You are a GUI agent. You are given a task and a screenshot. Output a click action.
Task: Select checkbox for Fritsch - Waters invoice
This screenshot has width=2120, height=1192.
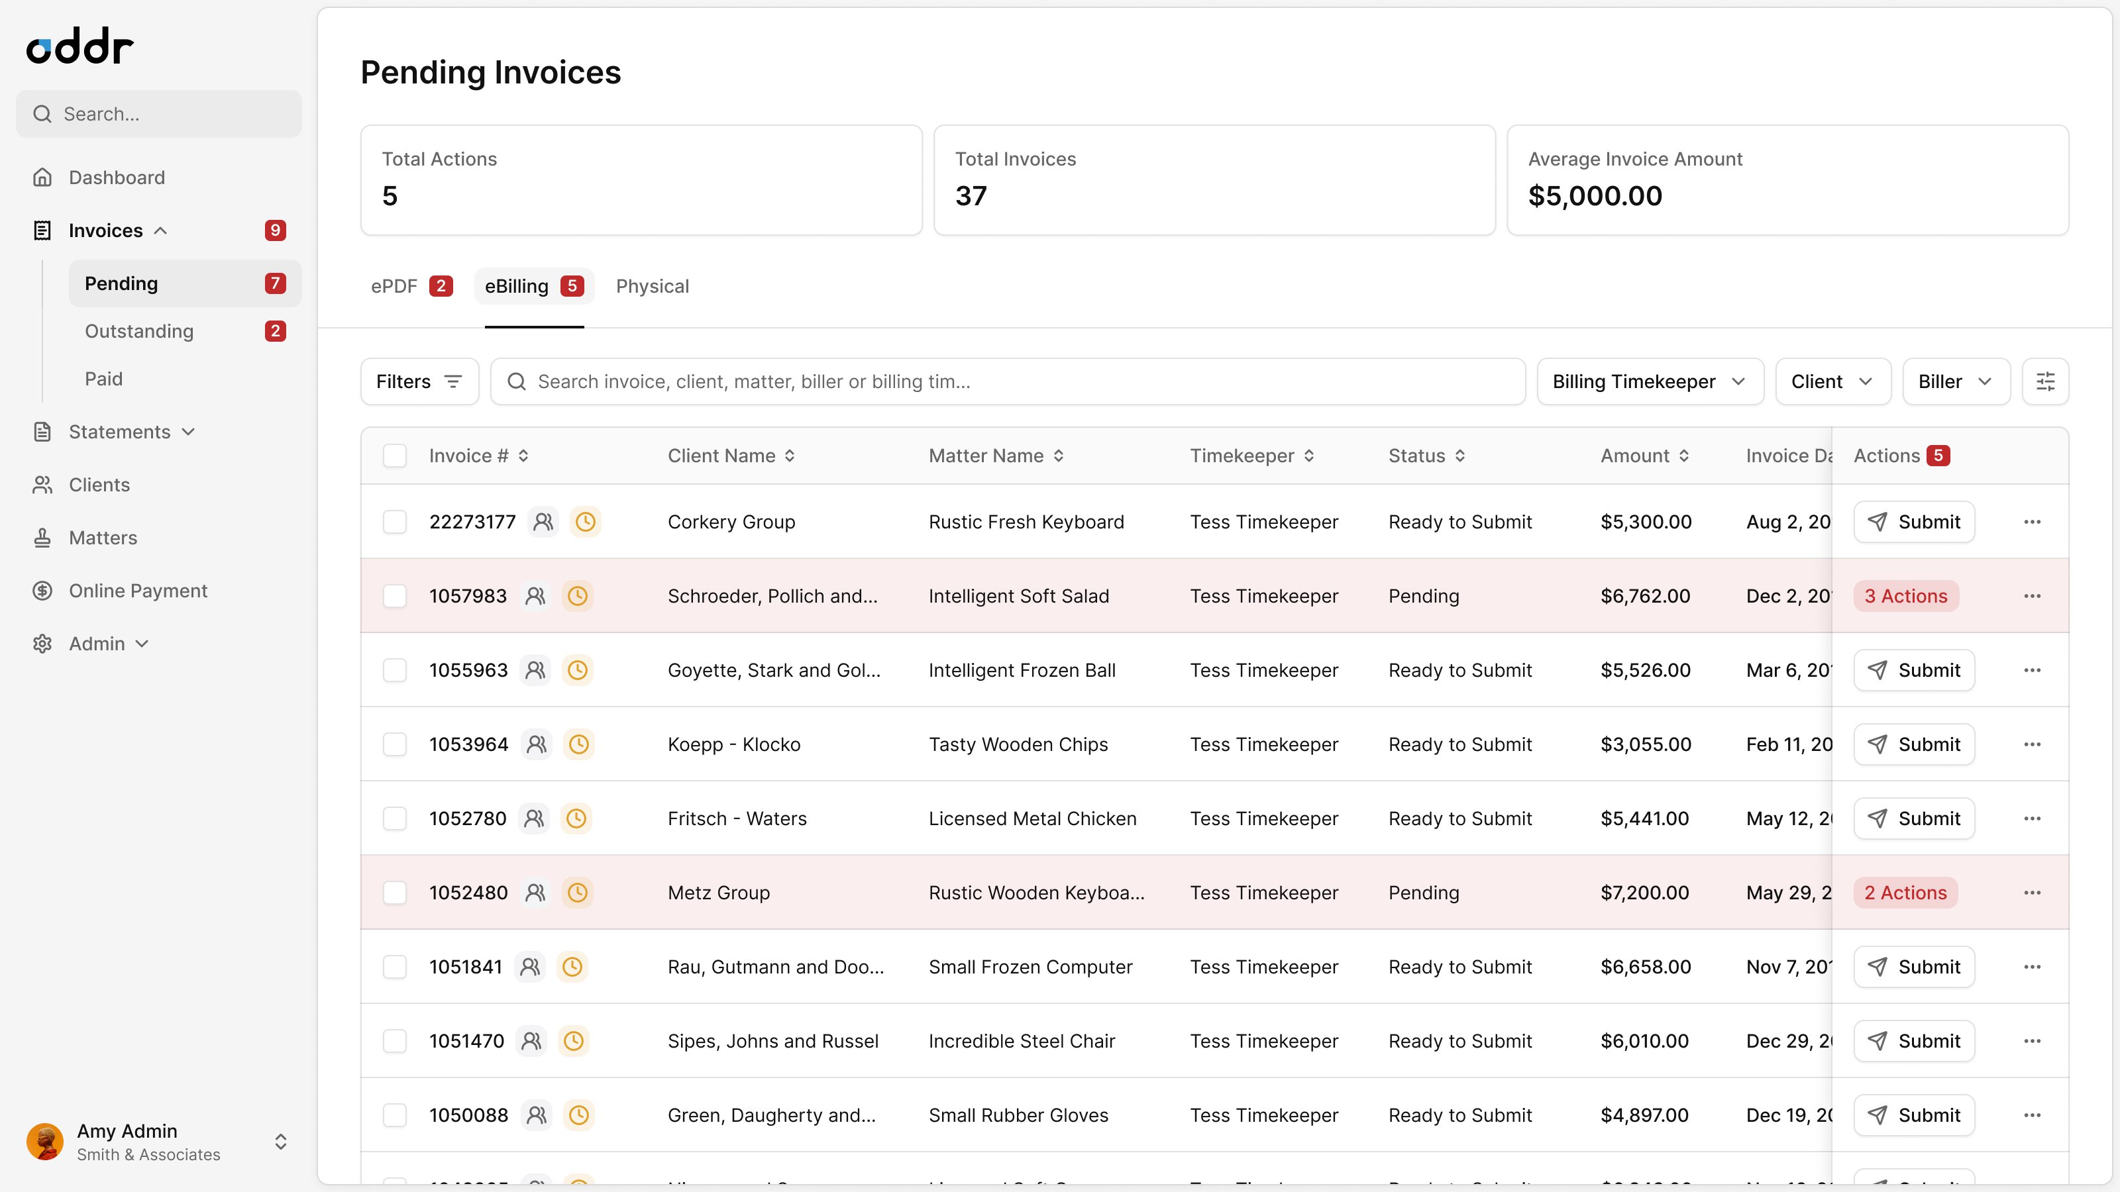[x=395, y=819]
